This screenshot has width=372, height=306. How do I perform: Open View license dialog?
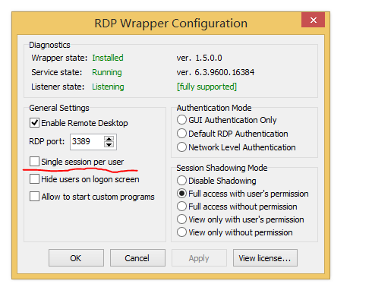tap(265, 258)
